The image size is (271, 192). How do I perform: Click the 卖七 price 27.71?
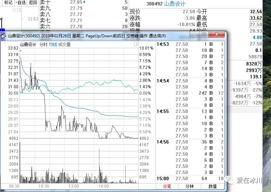click(76, 20)
